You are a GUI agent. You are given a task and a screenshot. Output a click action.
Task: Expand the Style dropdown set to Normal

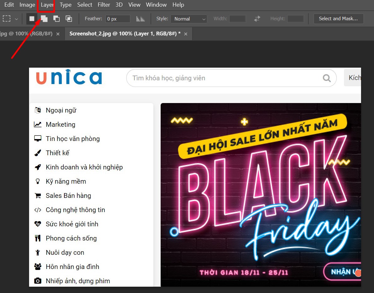click(189, 19)
